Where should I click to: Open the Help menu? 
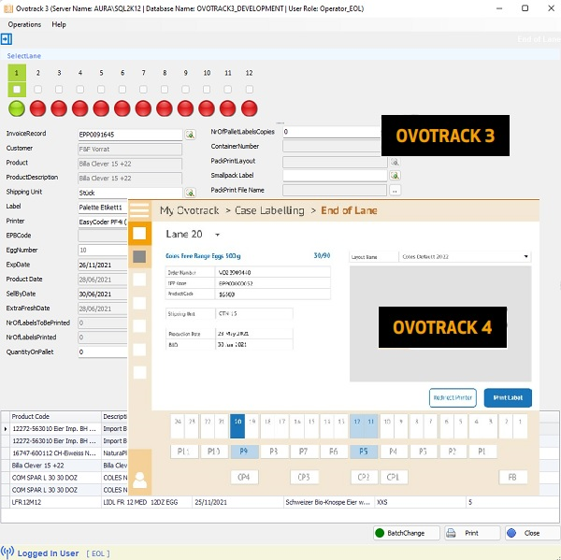click(59, 24)
